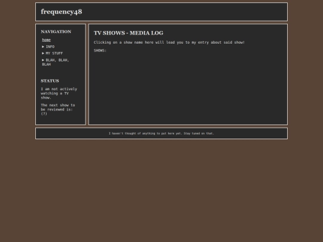This screenshot has height=242, width=323.
Task: Click the 'Clicking on a show name' sentence
Action: pyautogui.click(x=169, y=42)
